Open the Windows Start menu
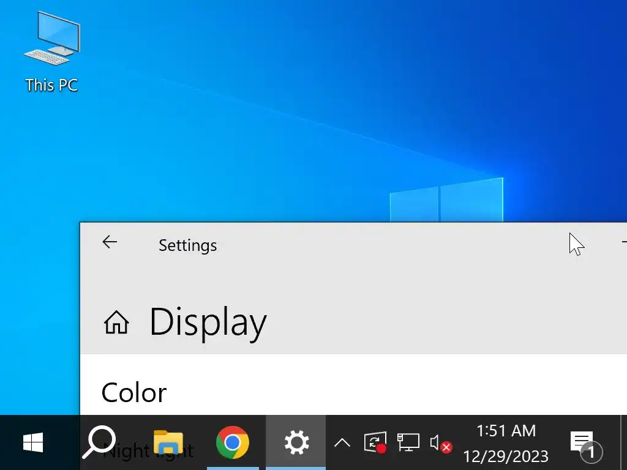Viewport: 627px width, 470px height. pyautogui.click(x=33, y=442)
